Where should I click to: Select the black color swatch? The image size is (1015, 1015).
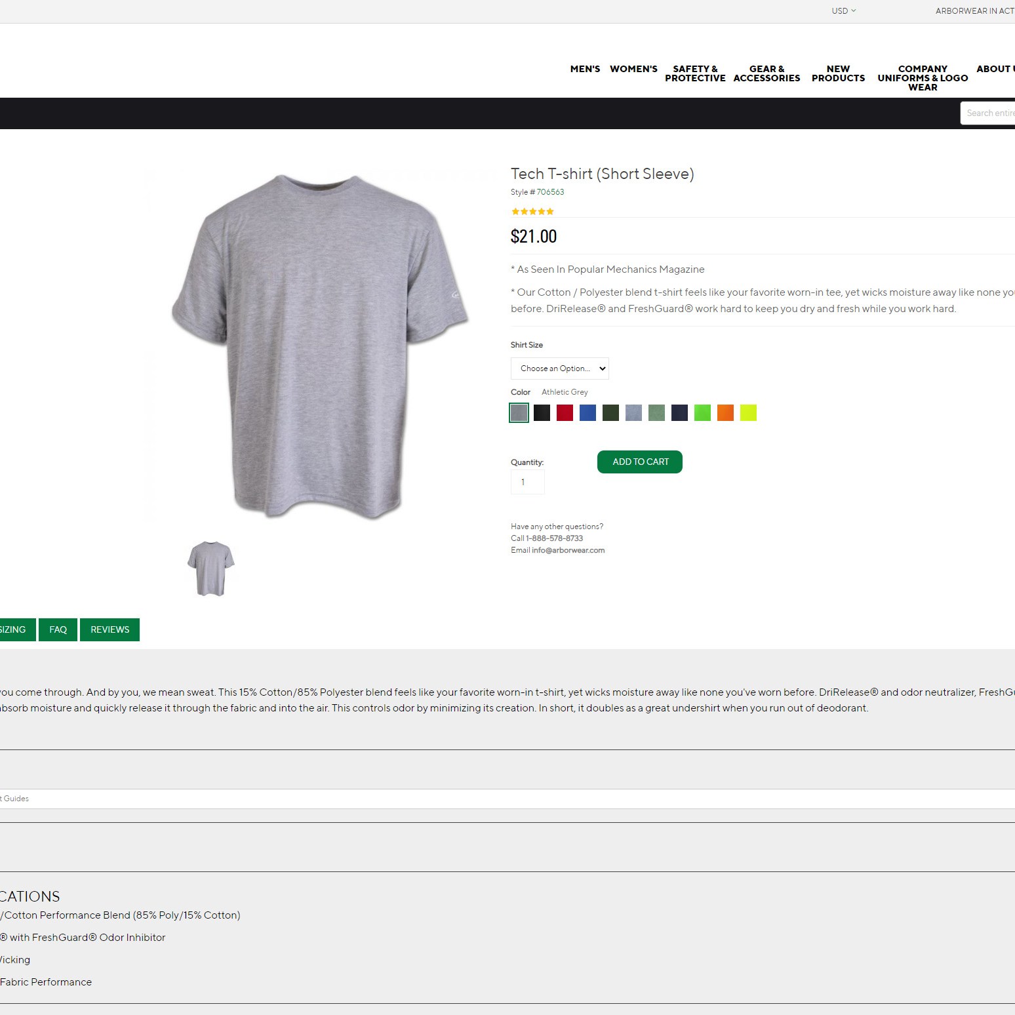coord(542,412)
